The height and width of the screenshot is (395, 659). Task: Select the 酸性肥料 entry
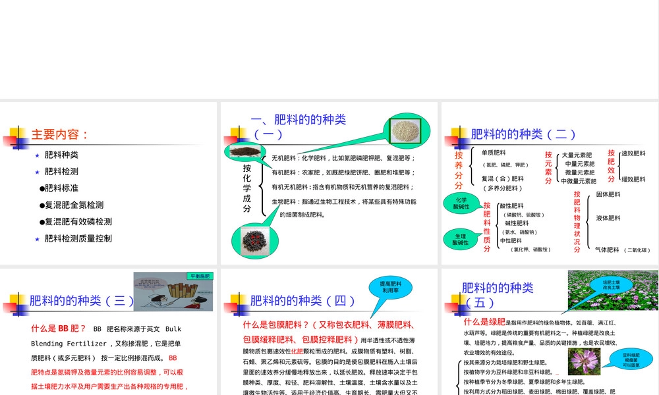tap(511, 206)
